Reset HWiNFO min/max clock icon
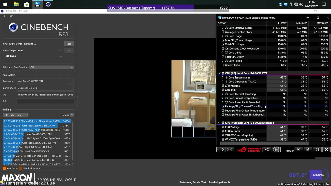The width and height of the screenshot is (331, 186). click(299, 150)
